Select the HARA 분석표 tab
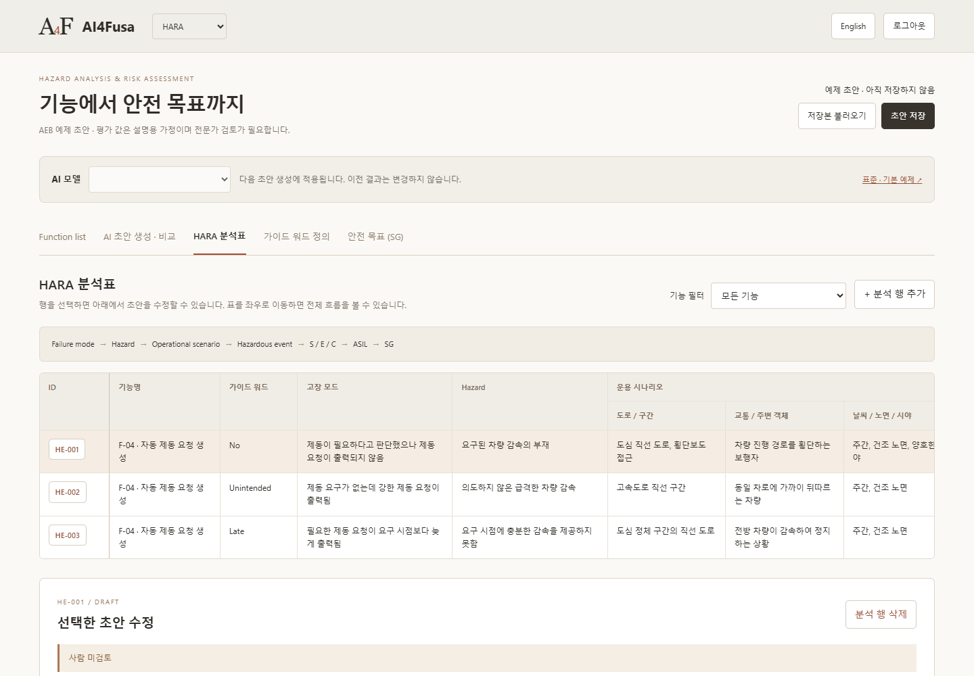Viewport: 974px width, 676px height. [219, 237]
